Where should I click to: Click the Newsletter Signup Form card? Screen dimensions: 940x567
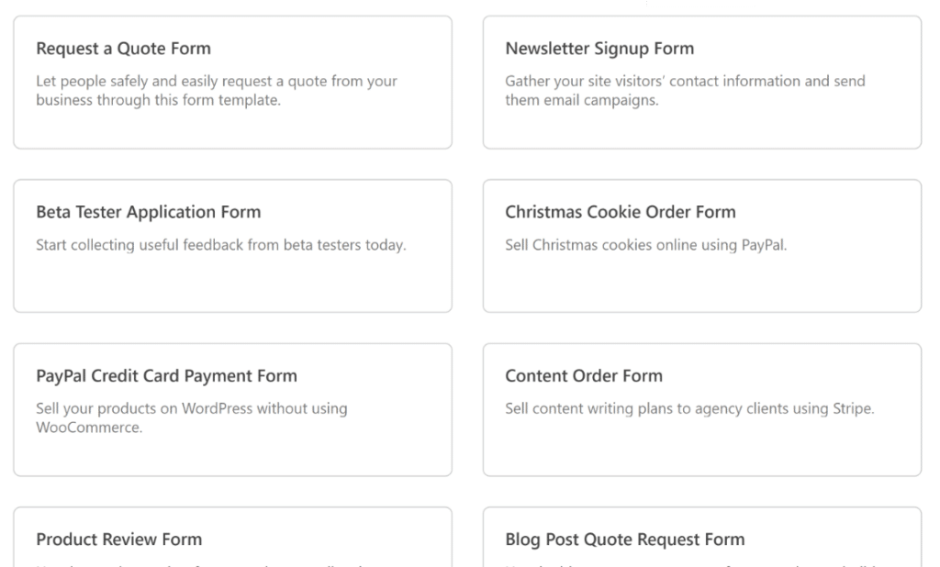pos(701,83)
